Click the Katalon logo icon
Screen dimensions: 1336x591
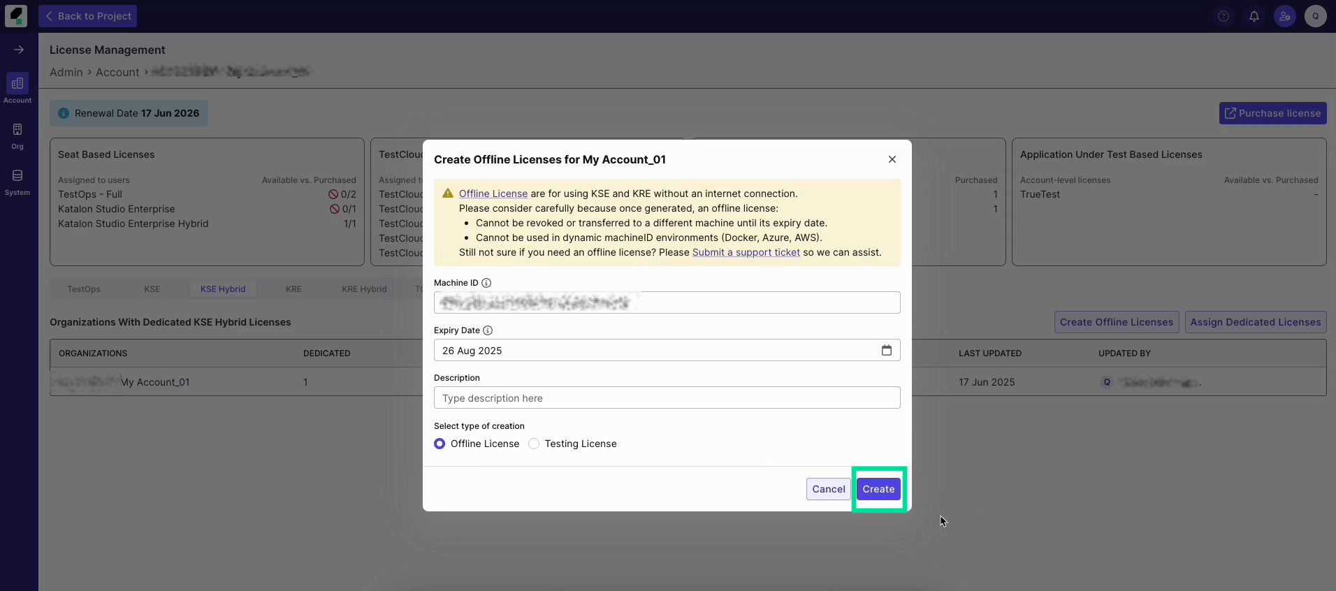(x=16, y=15)
